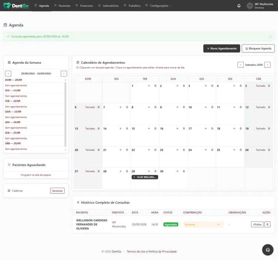Click the Bloquear Agenda button
Image resolution: width=278 pixels, height=260 pixels.
click(x=258, y=48)
